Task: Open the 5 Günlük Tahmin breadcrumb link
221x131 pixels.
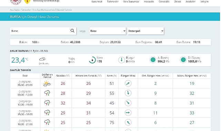Action: pyautogui.click(x=52, y=10)
